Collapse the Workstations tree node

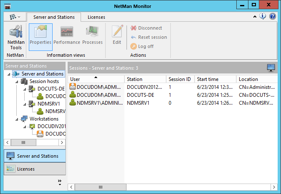[18, 119]
